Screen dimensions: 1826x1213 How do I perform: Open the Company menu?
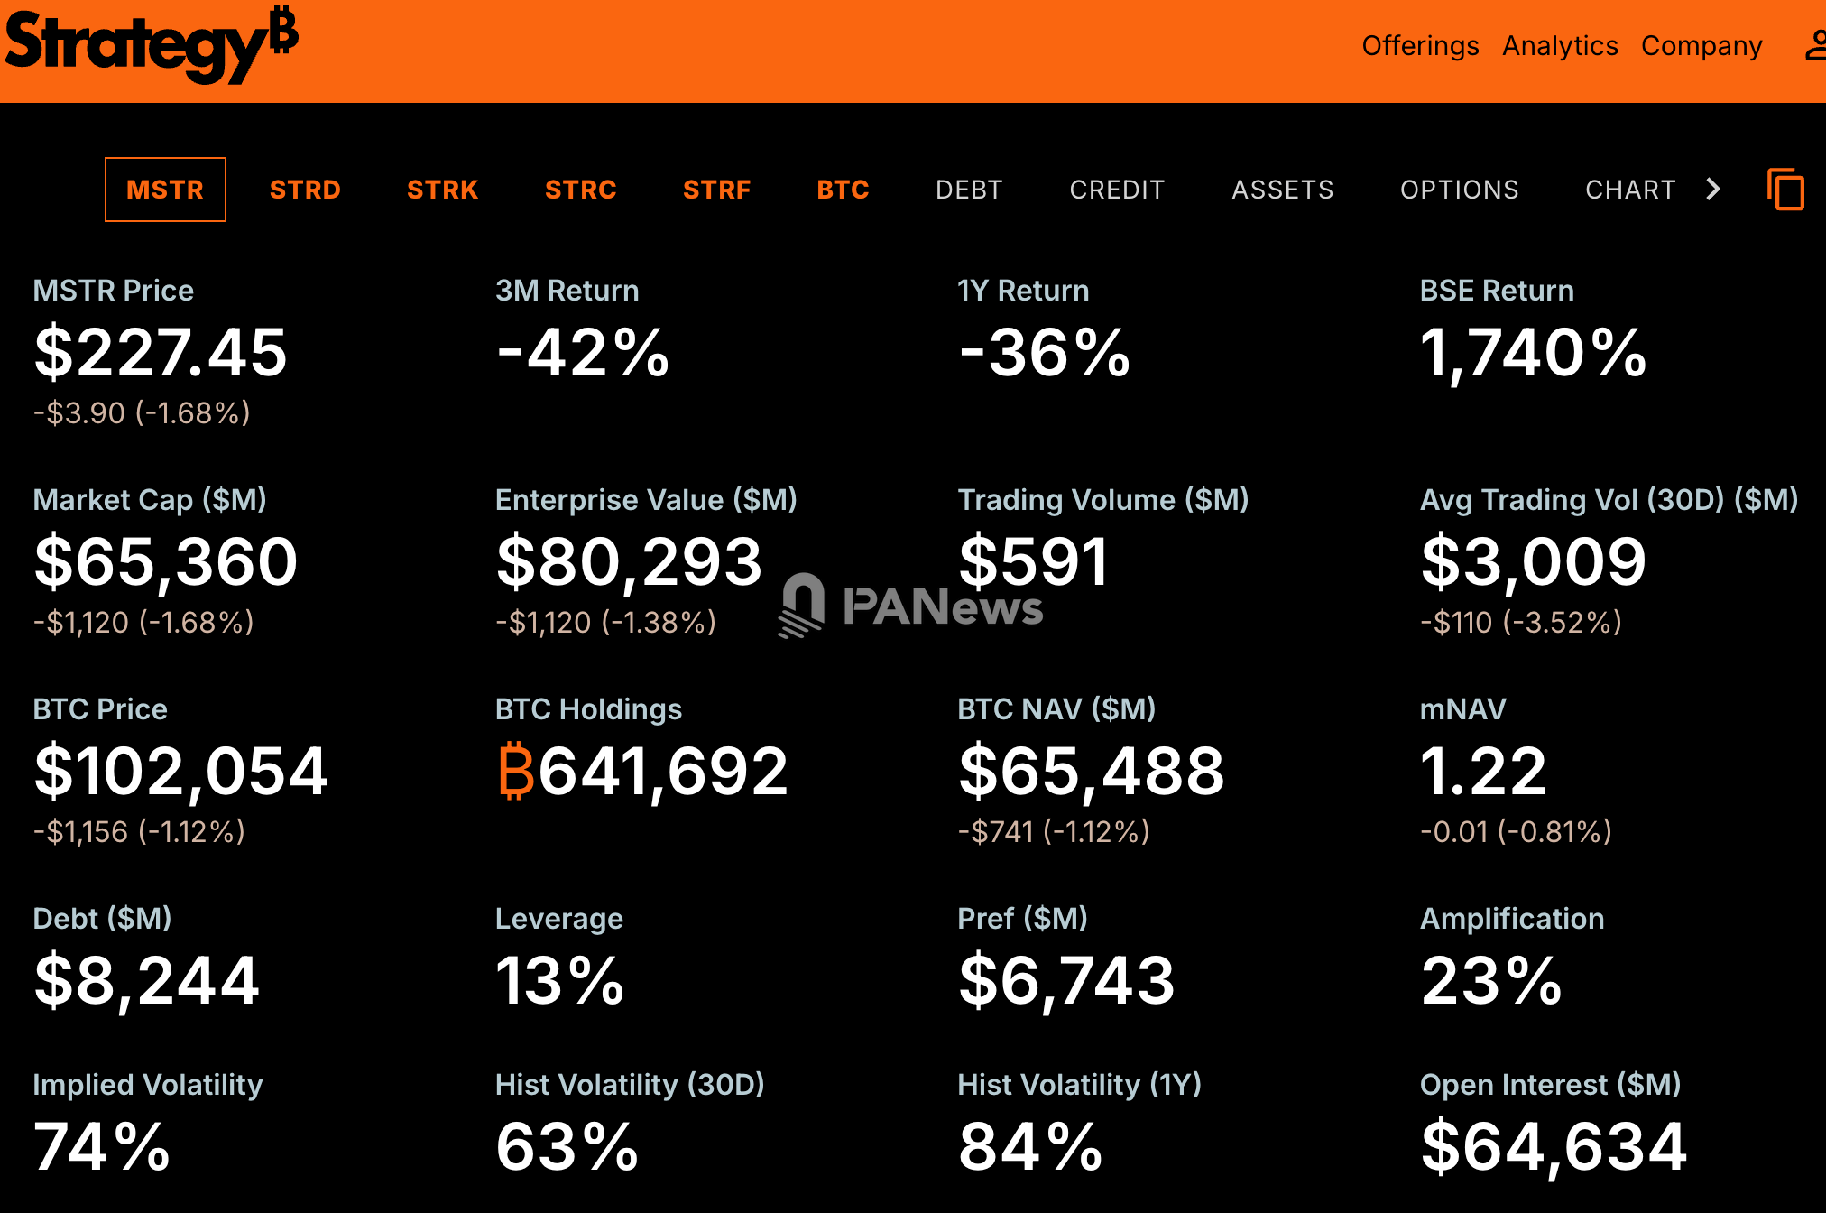point(1701,45)
